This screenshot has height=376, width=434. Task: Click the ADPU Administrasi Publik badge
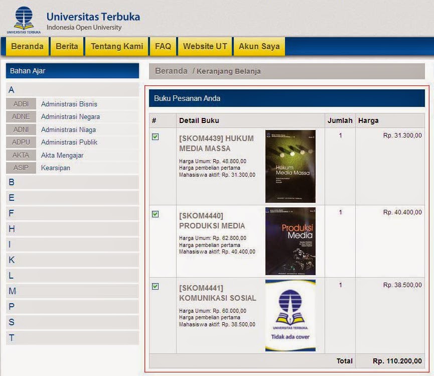21,142
